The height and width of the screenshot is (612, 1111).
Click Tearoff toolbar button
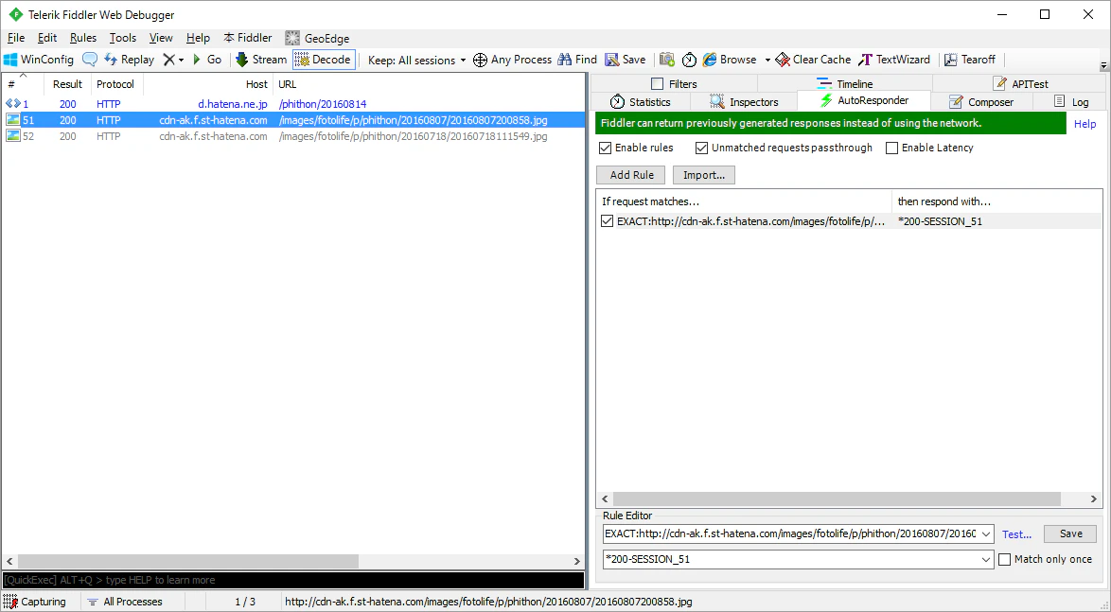pyautogui.click(x=970, y=60)
